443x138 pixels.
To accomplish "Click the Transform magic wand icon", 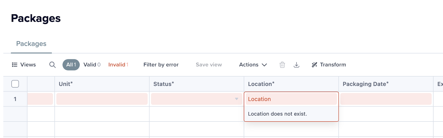I will click(314, 65).
